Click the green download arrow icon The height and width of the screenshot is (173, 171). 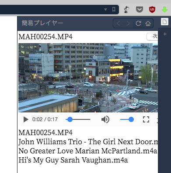click(x=164, y=10)
